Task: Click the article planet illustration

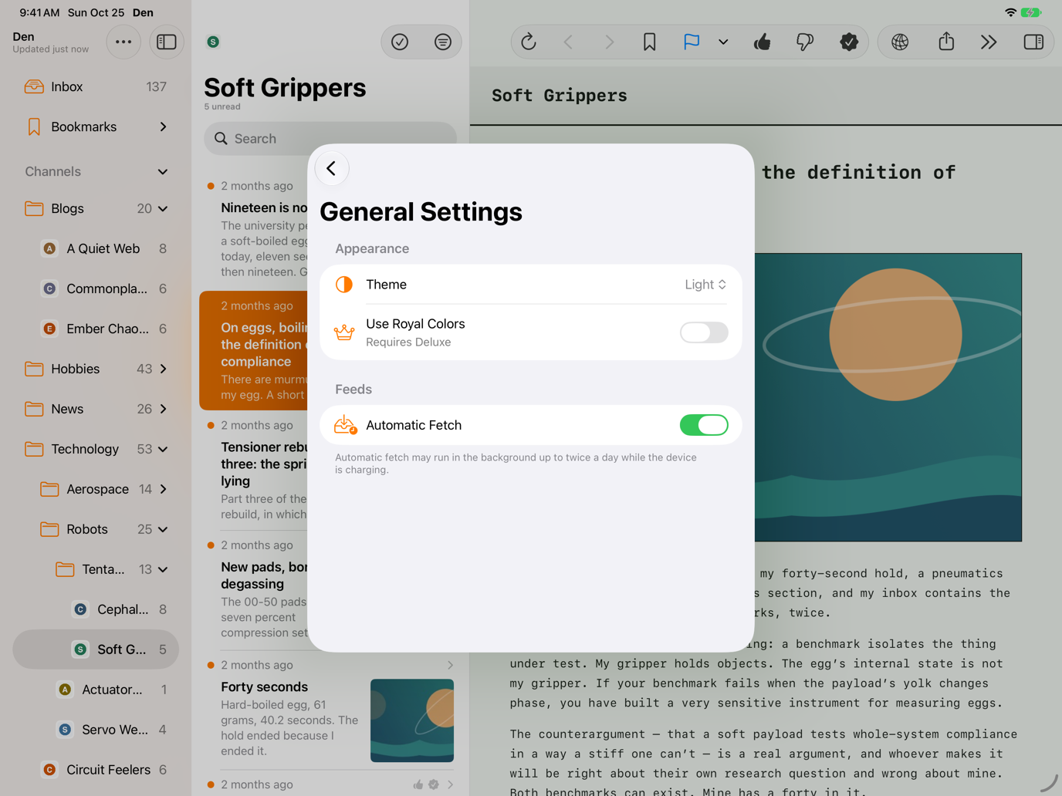Action: click(888, 397)
